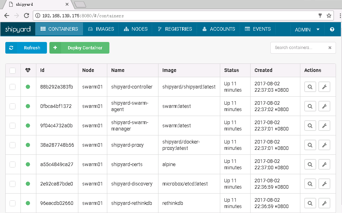View site information icon in address bar
342x213 pixels.
pos(38,16)
